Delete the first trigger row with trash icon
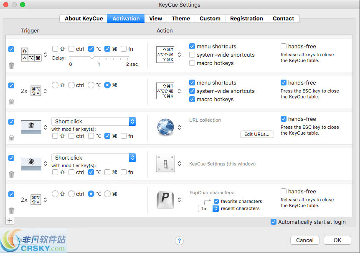 pos(11,66)
